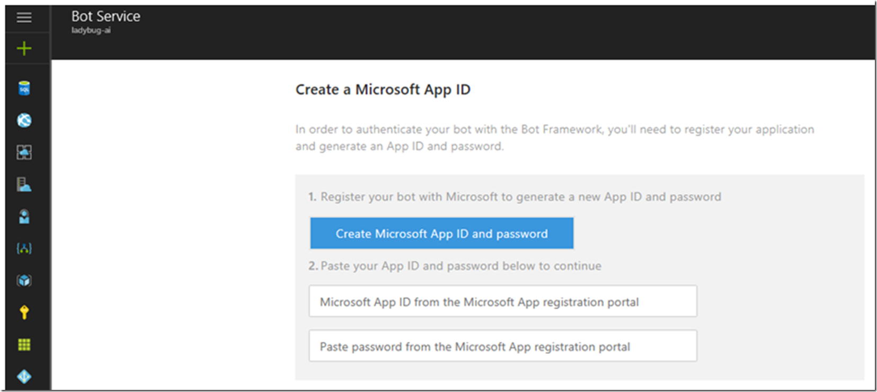Open the server with cloud sidebar icon
The width and height of the screenshot is (877, 392).
[24, 184]
